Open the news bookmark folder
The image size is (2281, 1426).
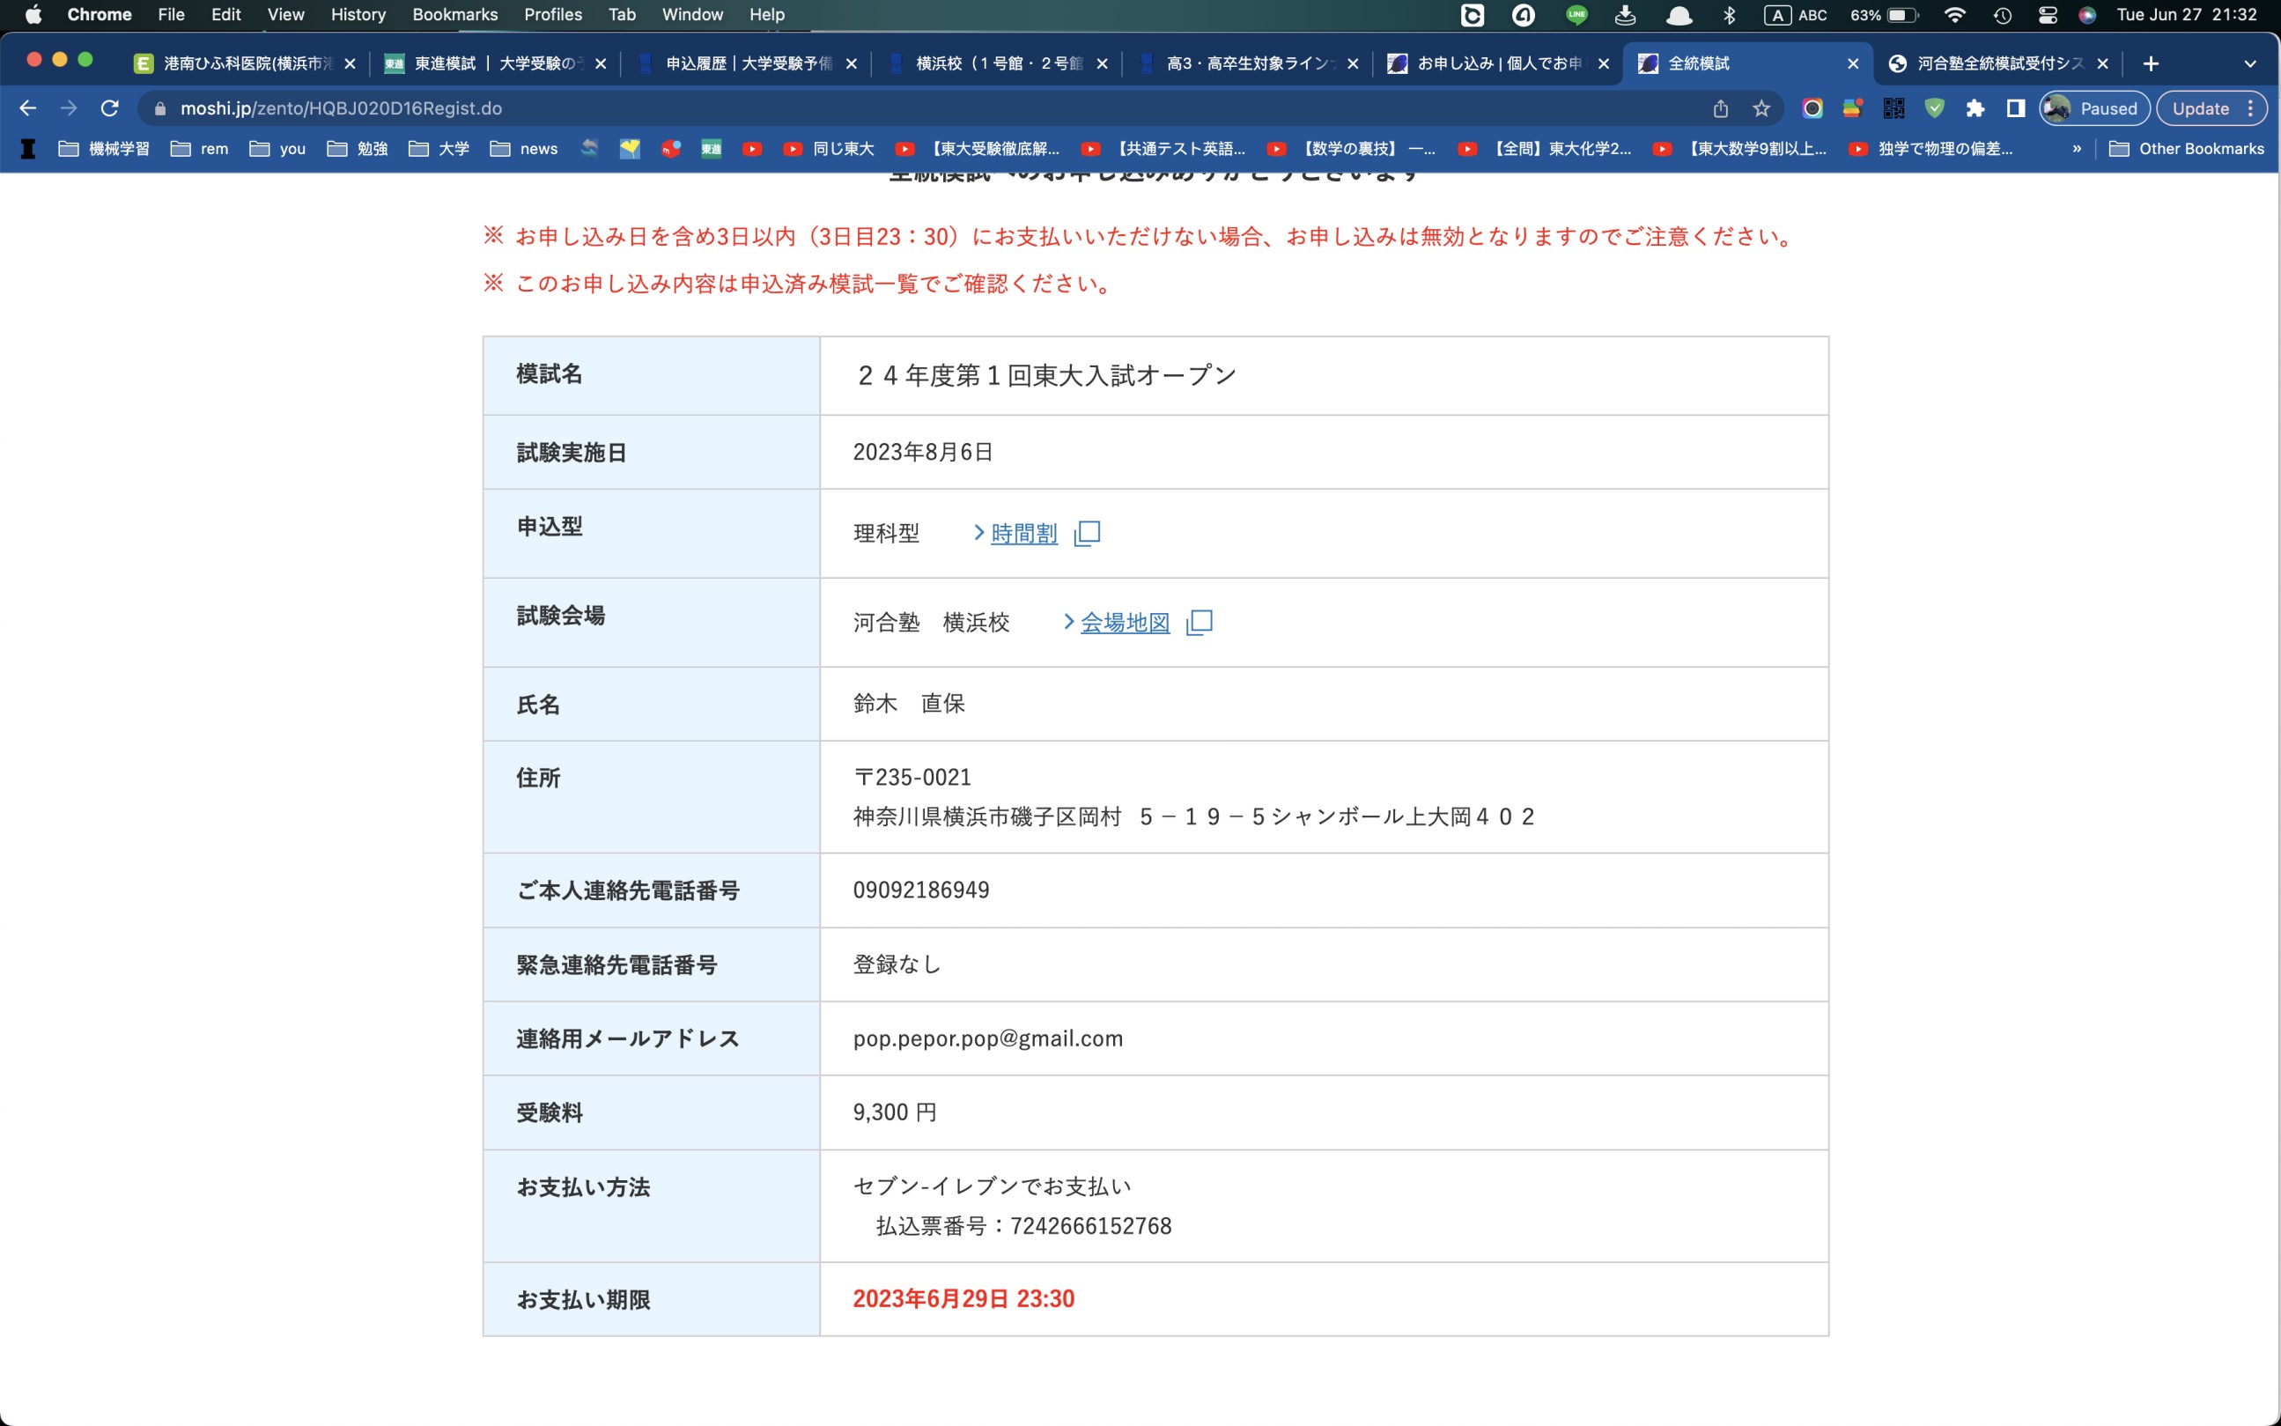pyautogui.click(x=524, y=148)
